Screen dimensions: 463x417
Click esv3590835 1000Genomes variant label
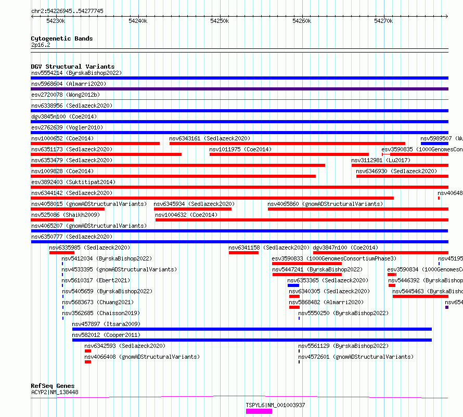click(x=422, y=149)
